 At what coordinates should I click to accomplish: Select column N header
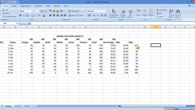(156, 27)
